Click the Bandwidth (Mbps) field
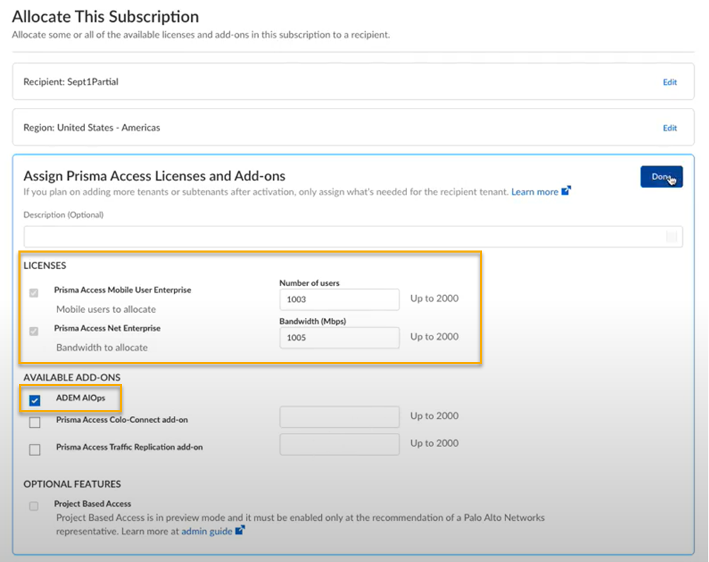 (x=340, y=338)
